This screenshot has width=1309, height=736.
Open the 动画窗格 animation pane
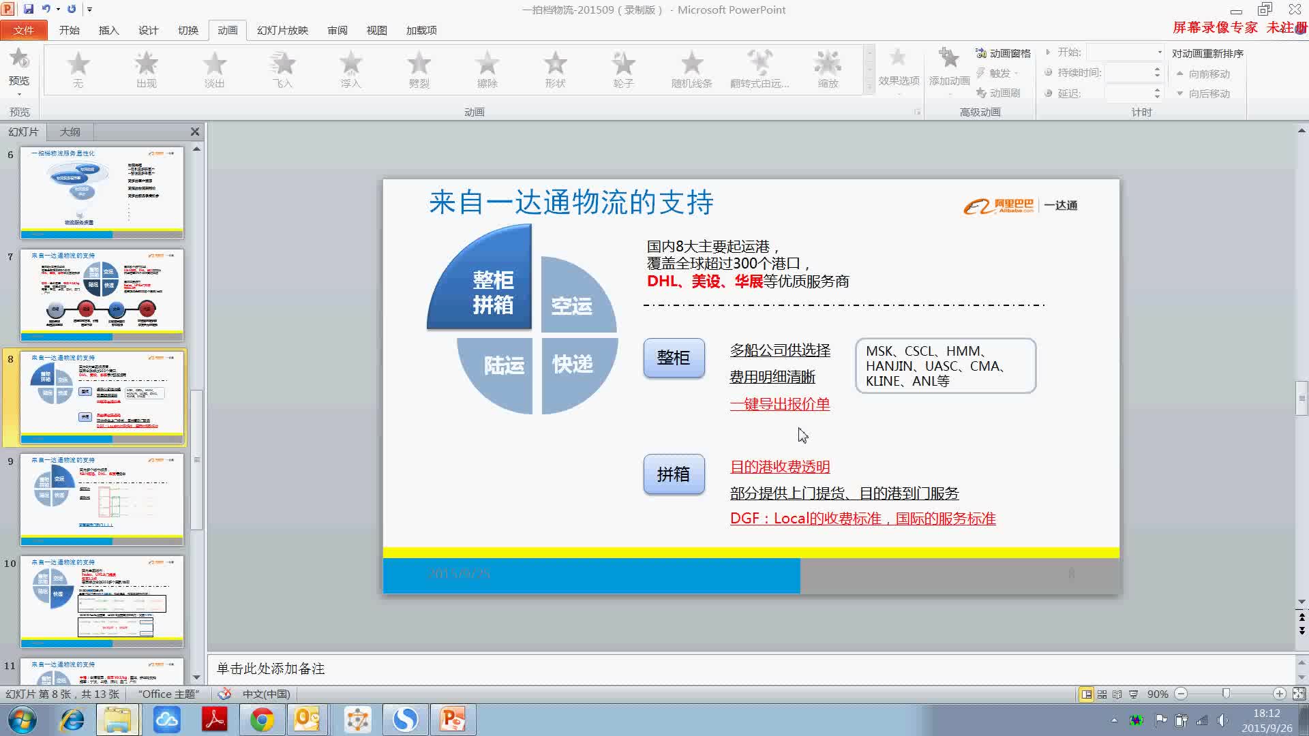(x=1003, y=53)
